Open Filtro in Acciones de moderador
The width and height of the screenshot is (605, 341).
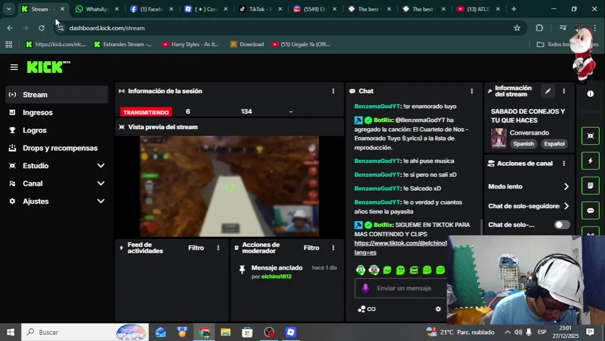(311, 248)
